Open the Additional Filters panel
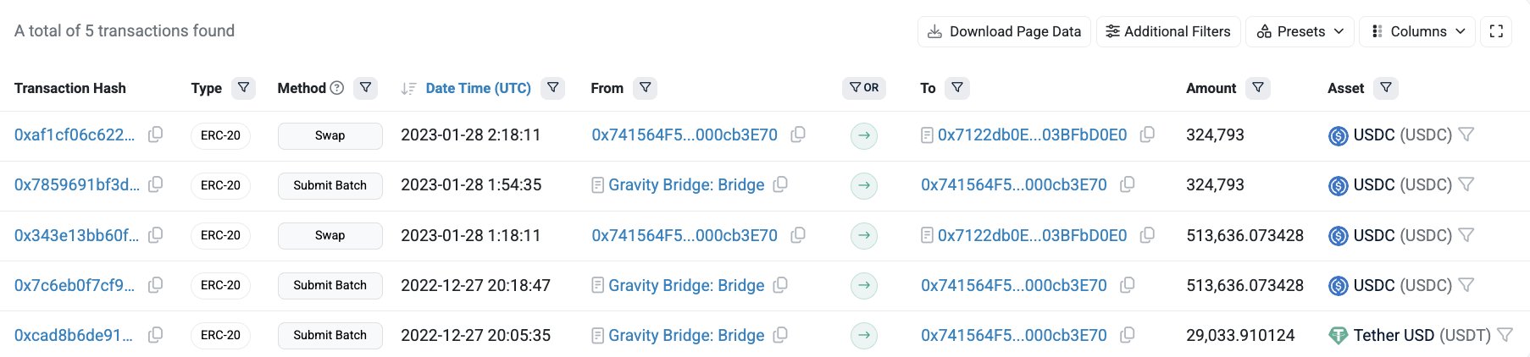Screen dimensions: 1530x357 [1168, 31]
